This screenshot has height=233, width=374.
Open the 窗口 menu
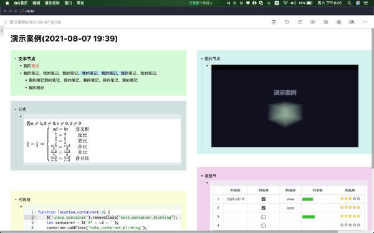(68, 3)
